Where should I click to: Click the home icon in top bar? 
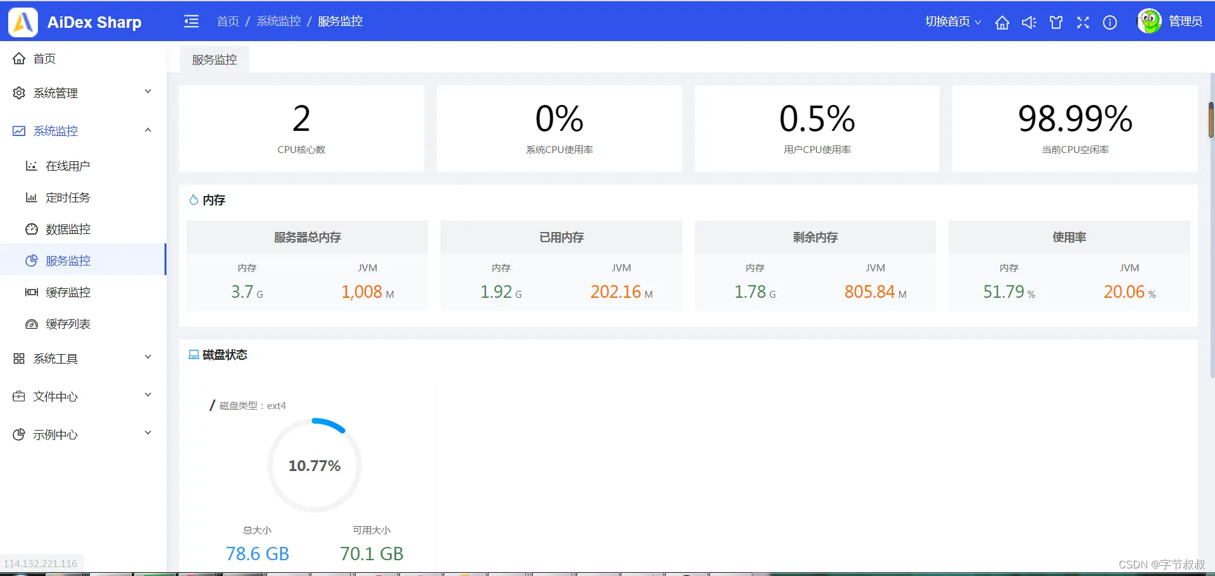[x=1002, y=22]
